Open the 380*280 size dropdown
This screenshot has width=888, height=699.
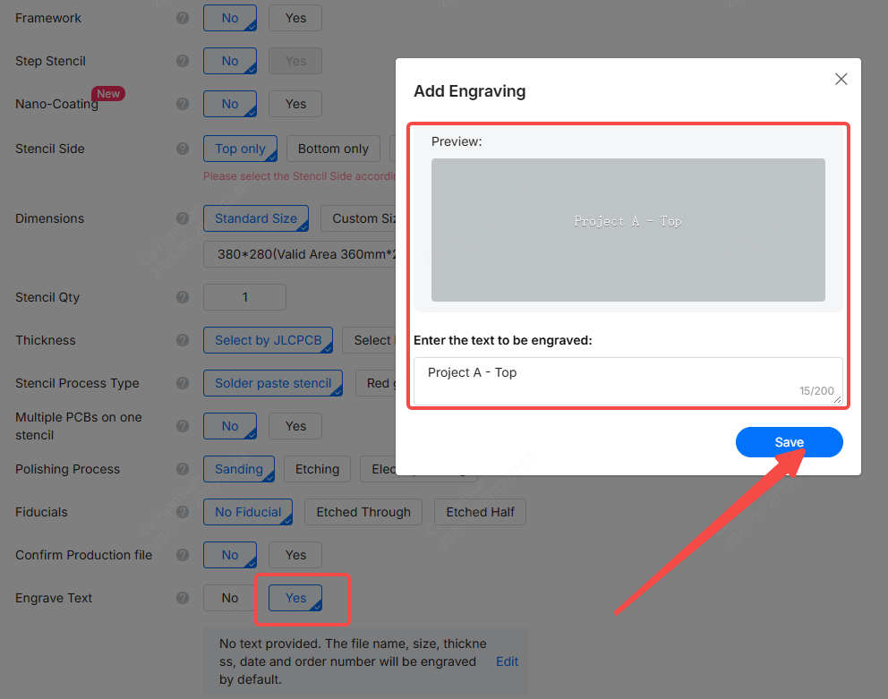coord(300,254)
